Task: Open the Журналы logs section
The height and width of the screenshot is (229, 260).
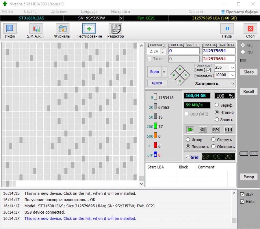Action: (62, 31)
